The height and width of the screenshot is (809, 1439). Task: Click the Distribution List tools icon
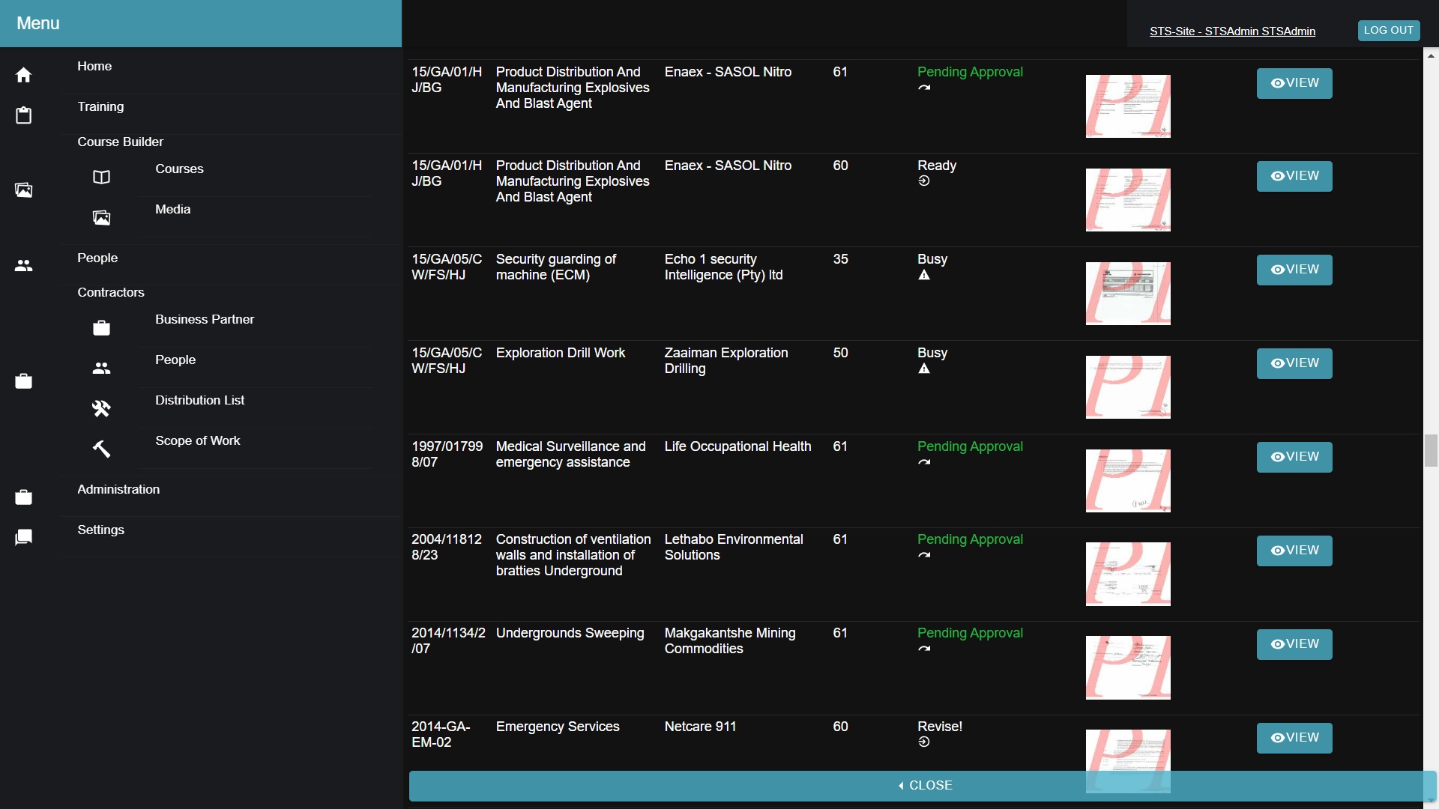coord(101,408)
